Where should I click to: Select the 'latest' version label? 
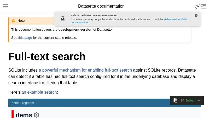tap(190, 100)
